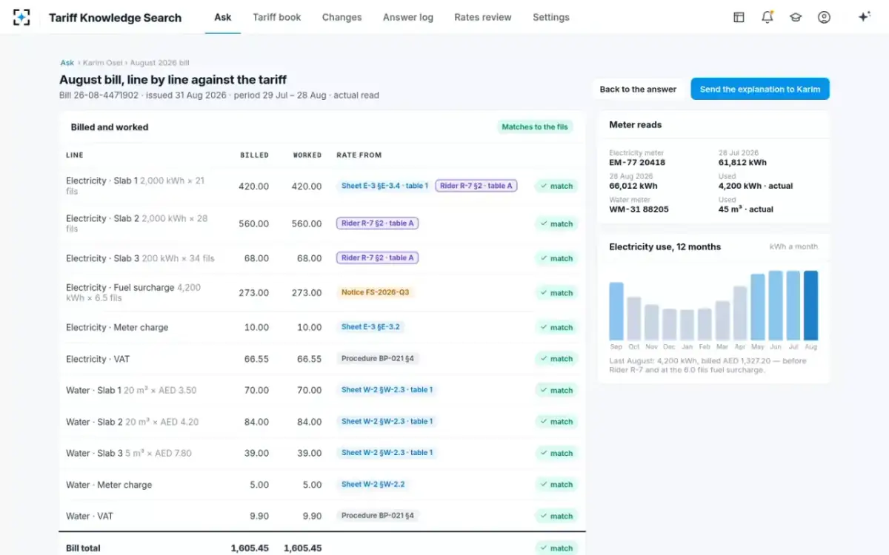Viewport: 889px width, 555px height.
Task: Open Rider R-7 §2 chip in Slab 1 row
Action: (x=476, y=186)
